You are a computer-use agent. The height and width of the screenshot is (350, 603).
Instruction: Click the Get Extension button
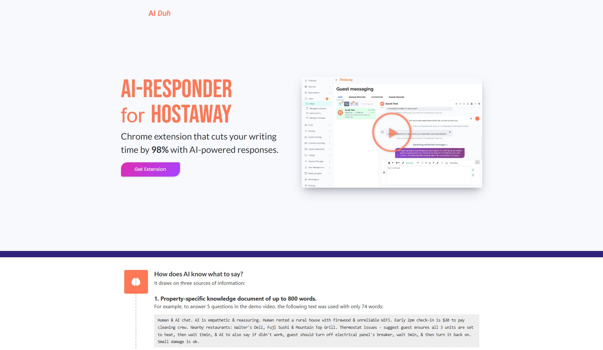pyautogui.click(x=150, y=169)
